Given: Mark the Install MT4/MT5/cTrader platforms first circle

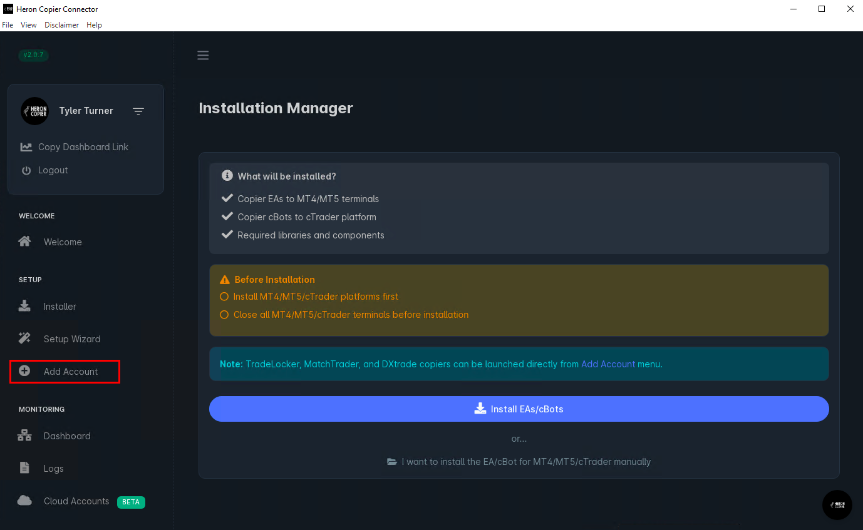Looking at the screenshot, I should point(224,297).
